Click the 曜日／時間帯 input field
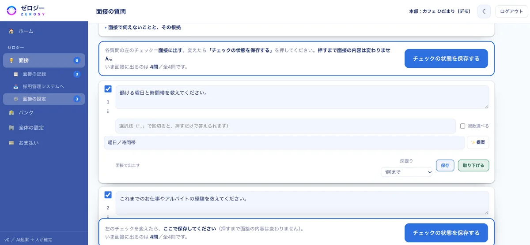This screenshot has height=245, width=530. click(x=284, y=142)
